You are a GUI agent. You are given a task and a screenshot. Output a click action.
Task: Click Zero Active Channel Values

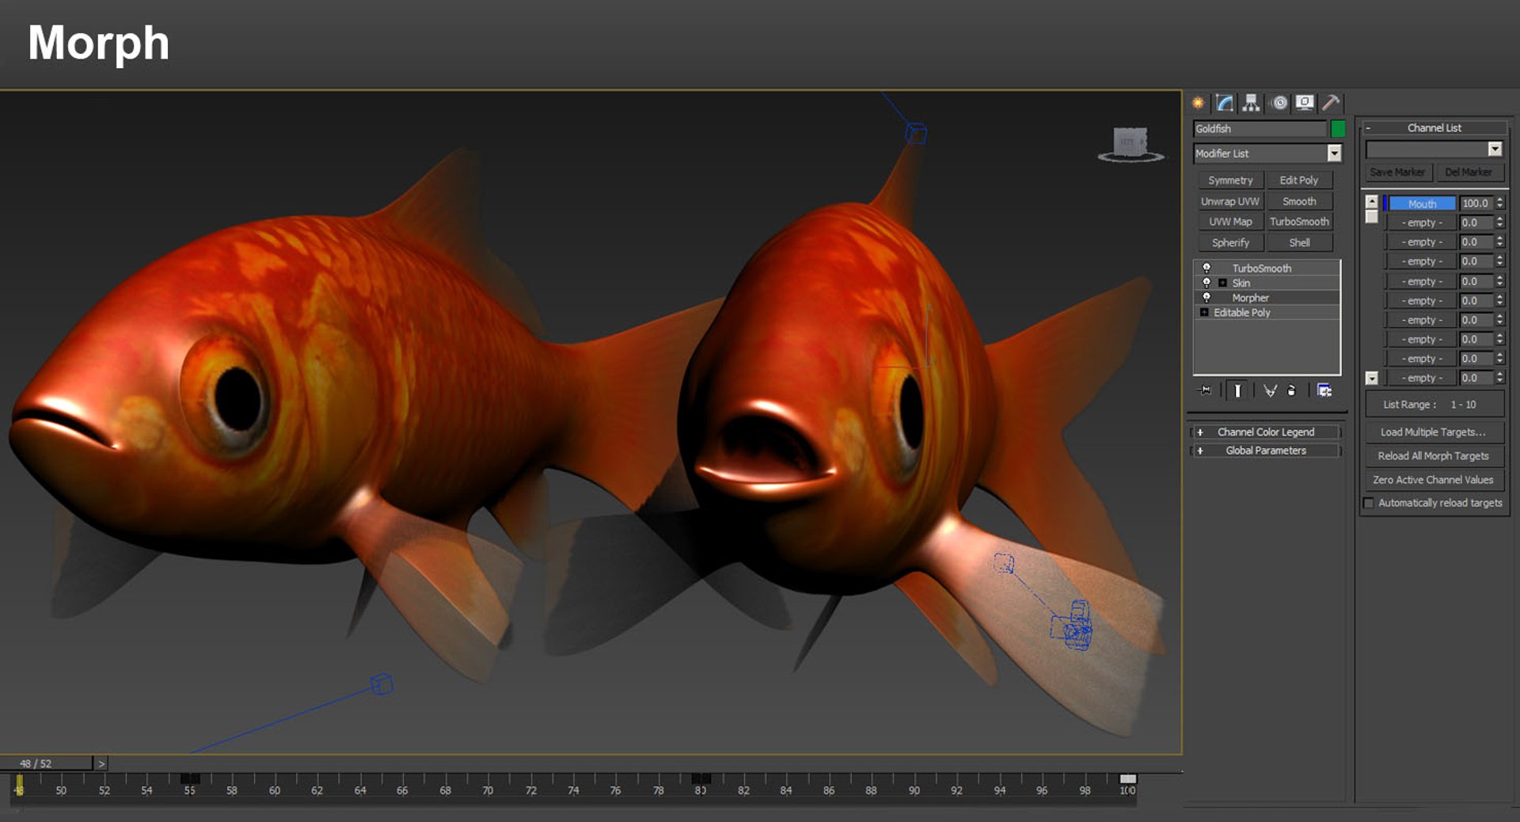[1434, 480]
